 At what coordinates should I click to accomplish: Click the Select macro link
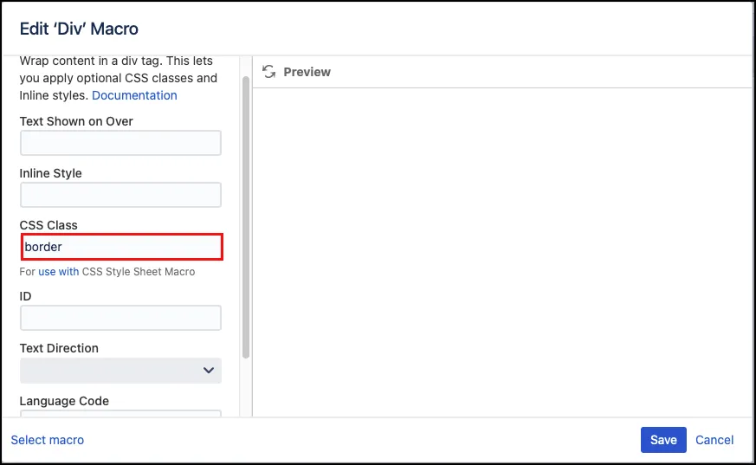click(x=48, y=440)
